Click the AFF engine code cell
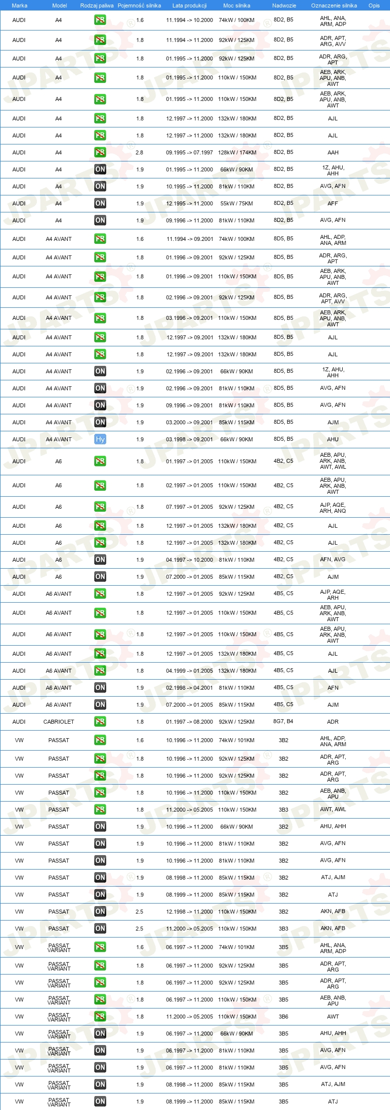Viewport: 390px width, 1110px height. click(x=333, y=203)
